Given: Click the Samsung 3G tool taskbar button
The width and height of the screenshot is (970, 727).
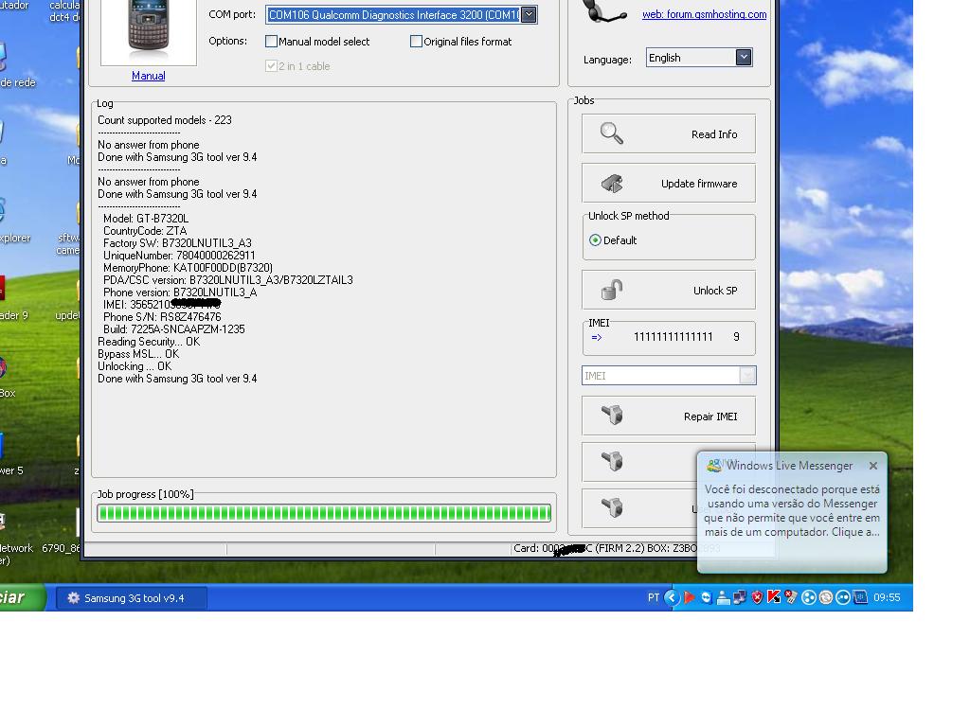Looking at the screenshot, I should (x=132, y=598).
